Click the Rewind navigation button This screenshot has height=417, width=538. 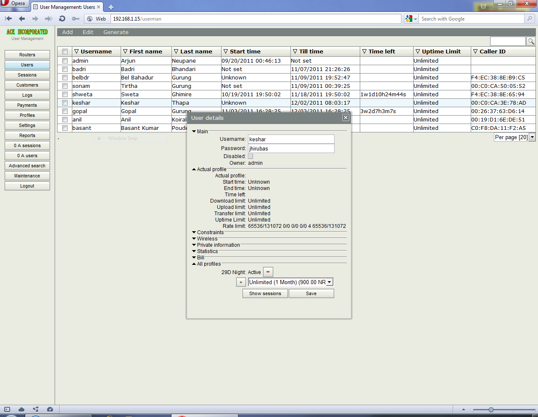8,18
